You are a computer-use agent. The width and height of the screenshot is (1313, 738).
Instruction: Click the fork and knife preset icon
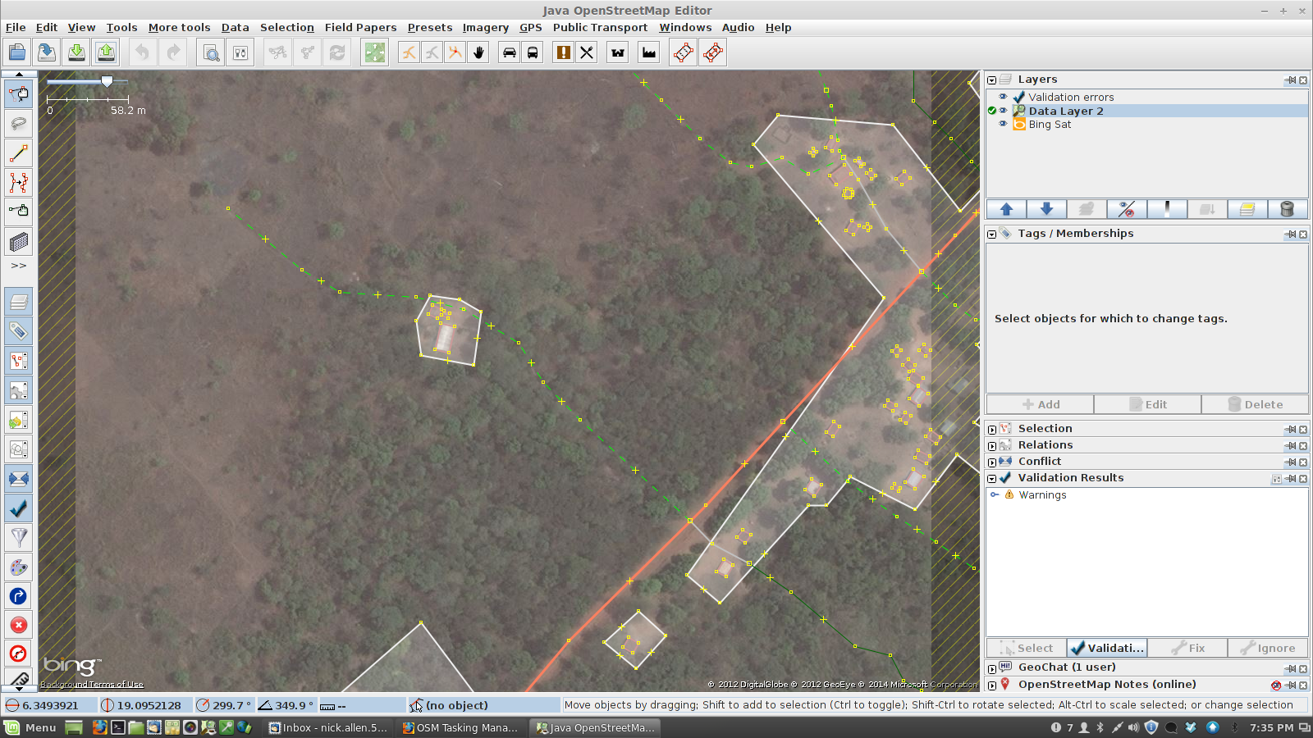(x=587, y=52)
